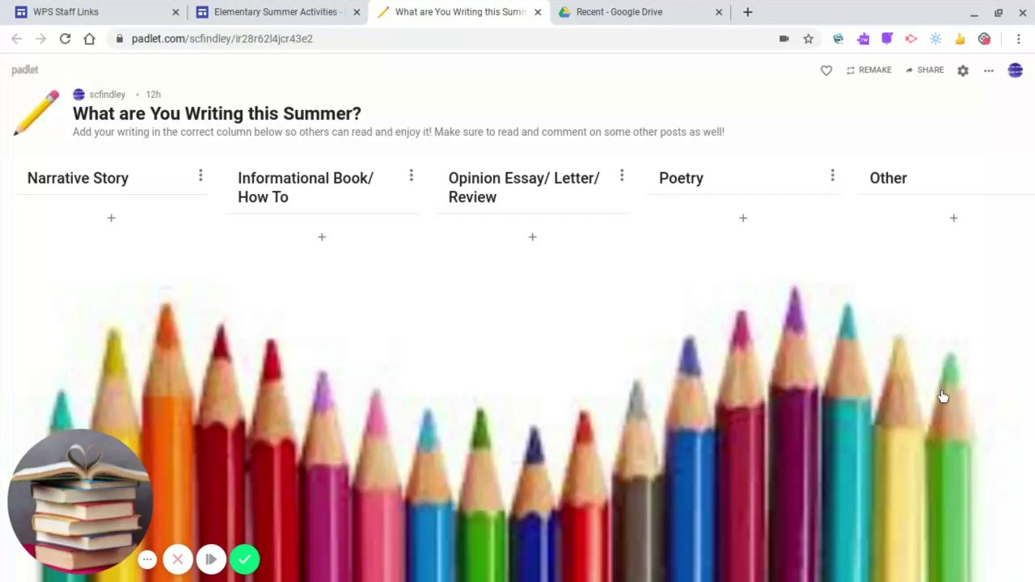Bookmark this page with the star icon

coord(808,39)
